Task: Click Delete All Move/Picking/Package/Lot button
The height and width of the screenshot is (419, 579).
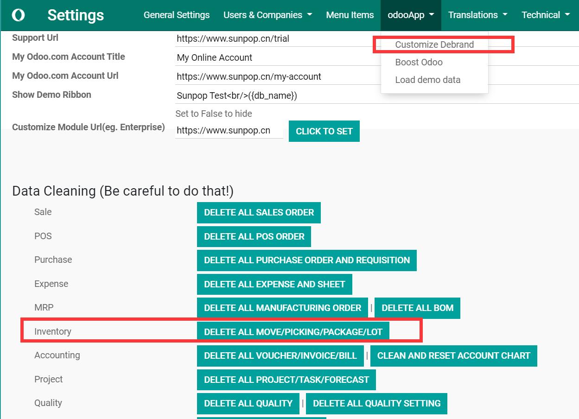Action: coord(293,332)
